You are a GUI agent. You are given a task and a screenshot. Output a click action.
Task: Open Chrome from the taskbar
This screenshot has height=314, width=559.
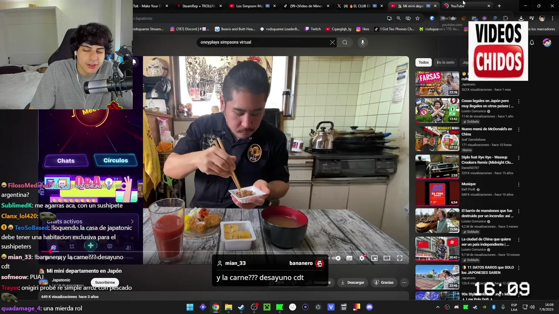(216, 307)
